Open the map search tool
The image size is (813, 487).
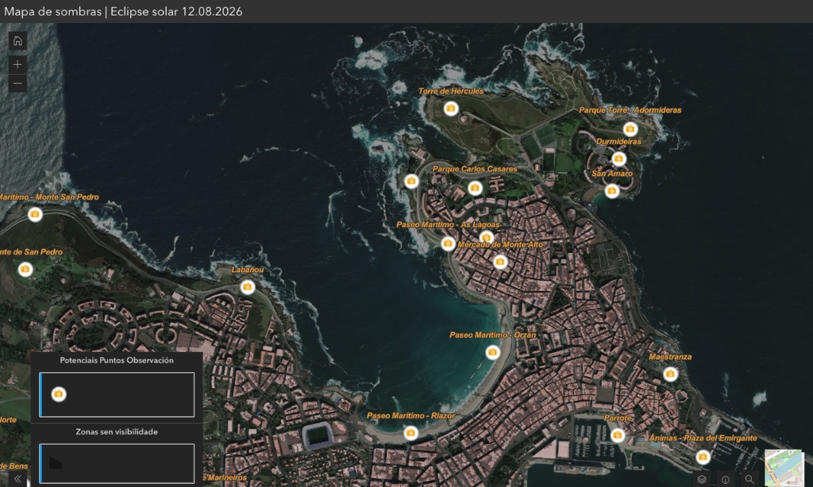[x=749, y=479]
